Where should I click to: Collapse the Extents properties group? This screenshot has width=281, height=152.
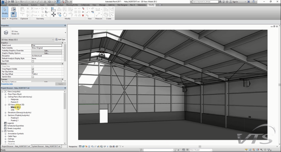(x=62, y=64)
